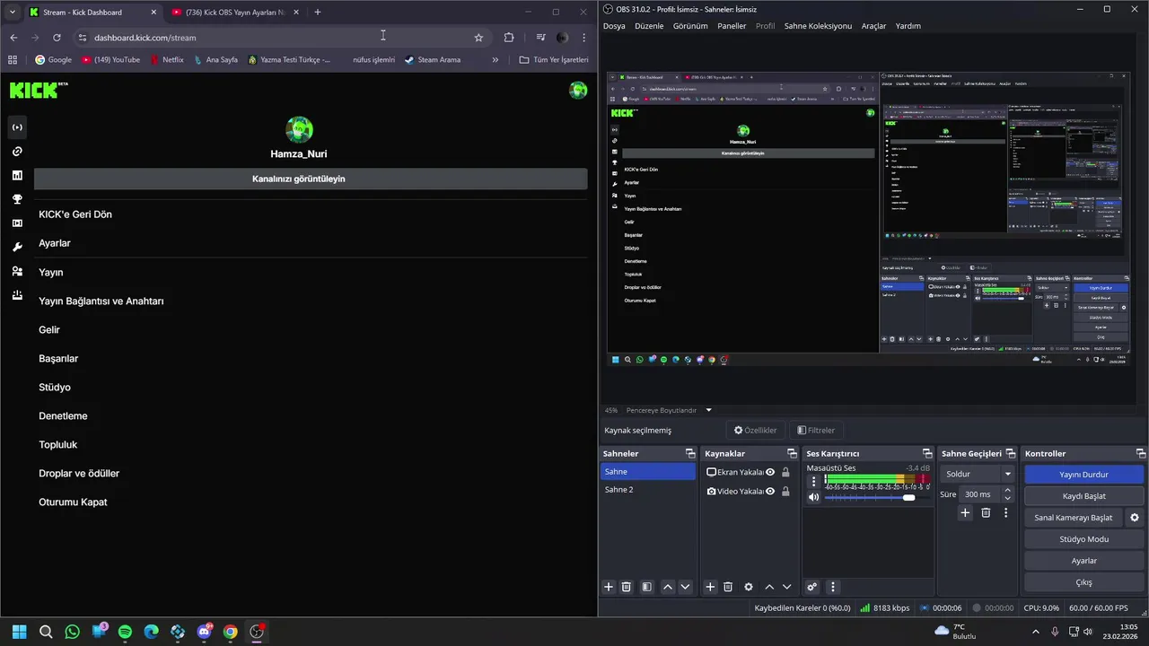
Task: Add a scene transition with plus icon
Action: pos(965,512)
